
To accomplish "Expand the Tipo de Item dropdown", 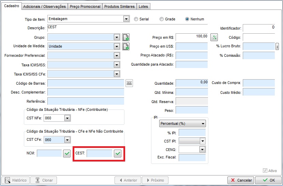I will (126, 19).
